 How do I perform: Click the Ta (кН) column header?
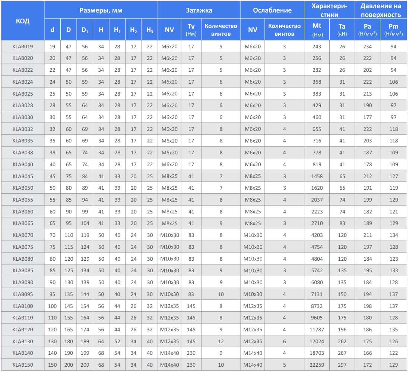pyautogui.click(x=342, y=30)
